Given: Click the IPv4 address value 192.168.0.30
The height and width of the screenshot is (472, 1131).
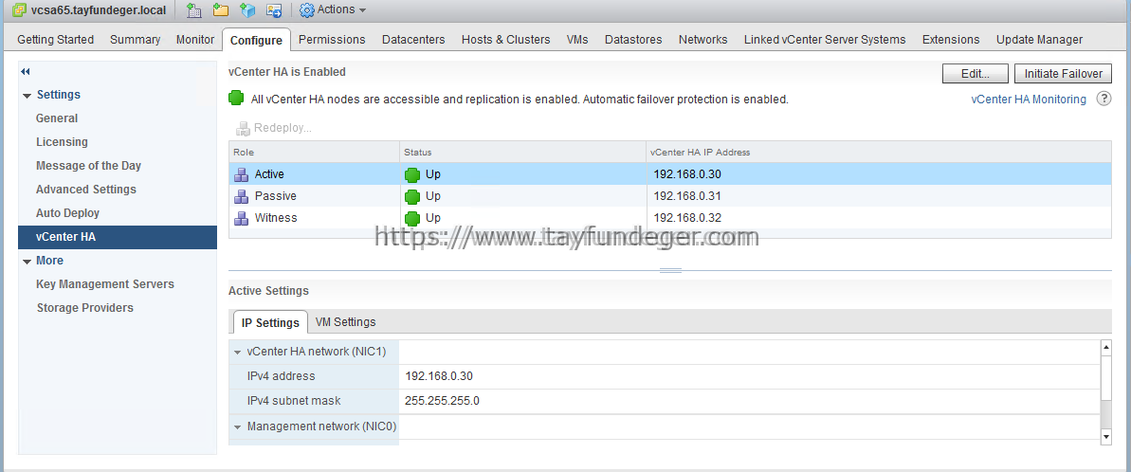Looking at the screenshot, I should pyautogui.click(x=439, y=376).
